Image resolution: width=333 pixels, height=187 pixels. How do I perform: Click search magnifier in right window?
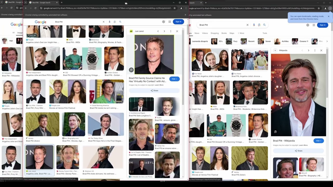coord(264,25)
